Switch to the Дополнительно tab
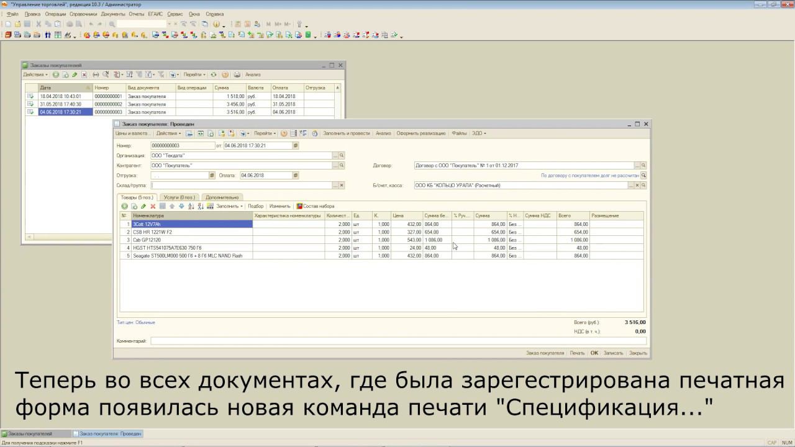795x447 pixels. (x=222, y=197)
